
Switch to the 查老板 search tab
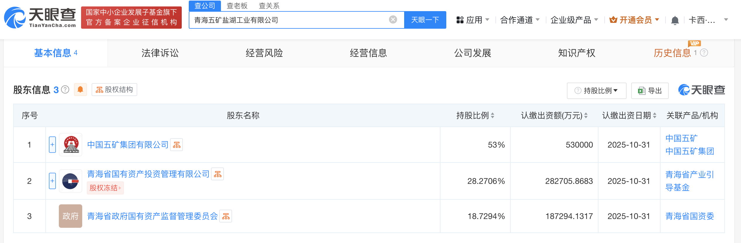[237, 6]
